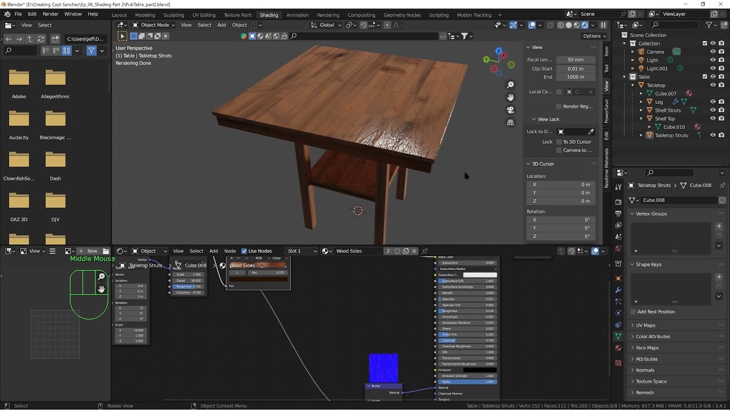Select solid viewport shading icon
The height and width of the screenshot is (410, 730).
coord(569,25)
